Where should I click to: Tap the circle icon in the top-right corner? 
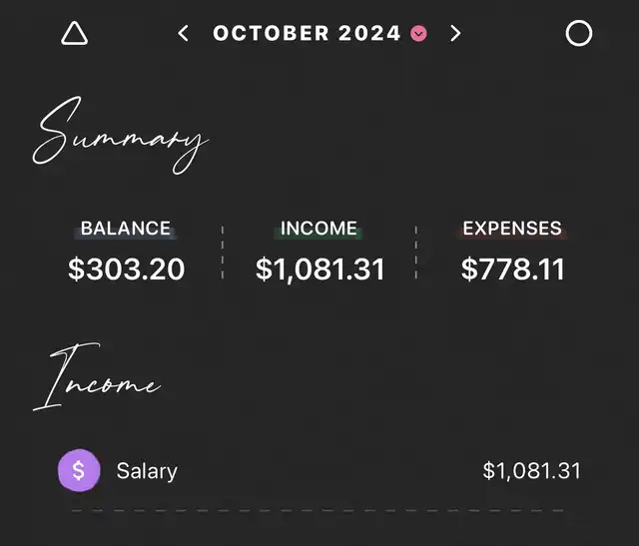579,34
